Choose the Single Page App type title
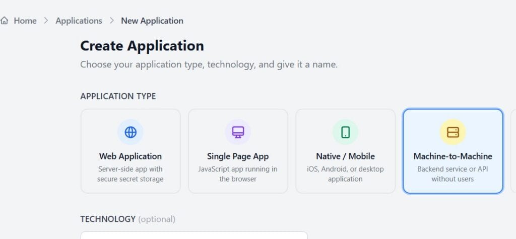The image size is (516, 239). (x=238, y=156)
